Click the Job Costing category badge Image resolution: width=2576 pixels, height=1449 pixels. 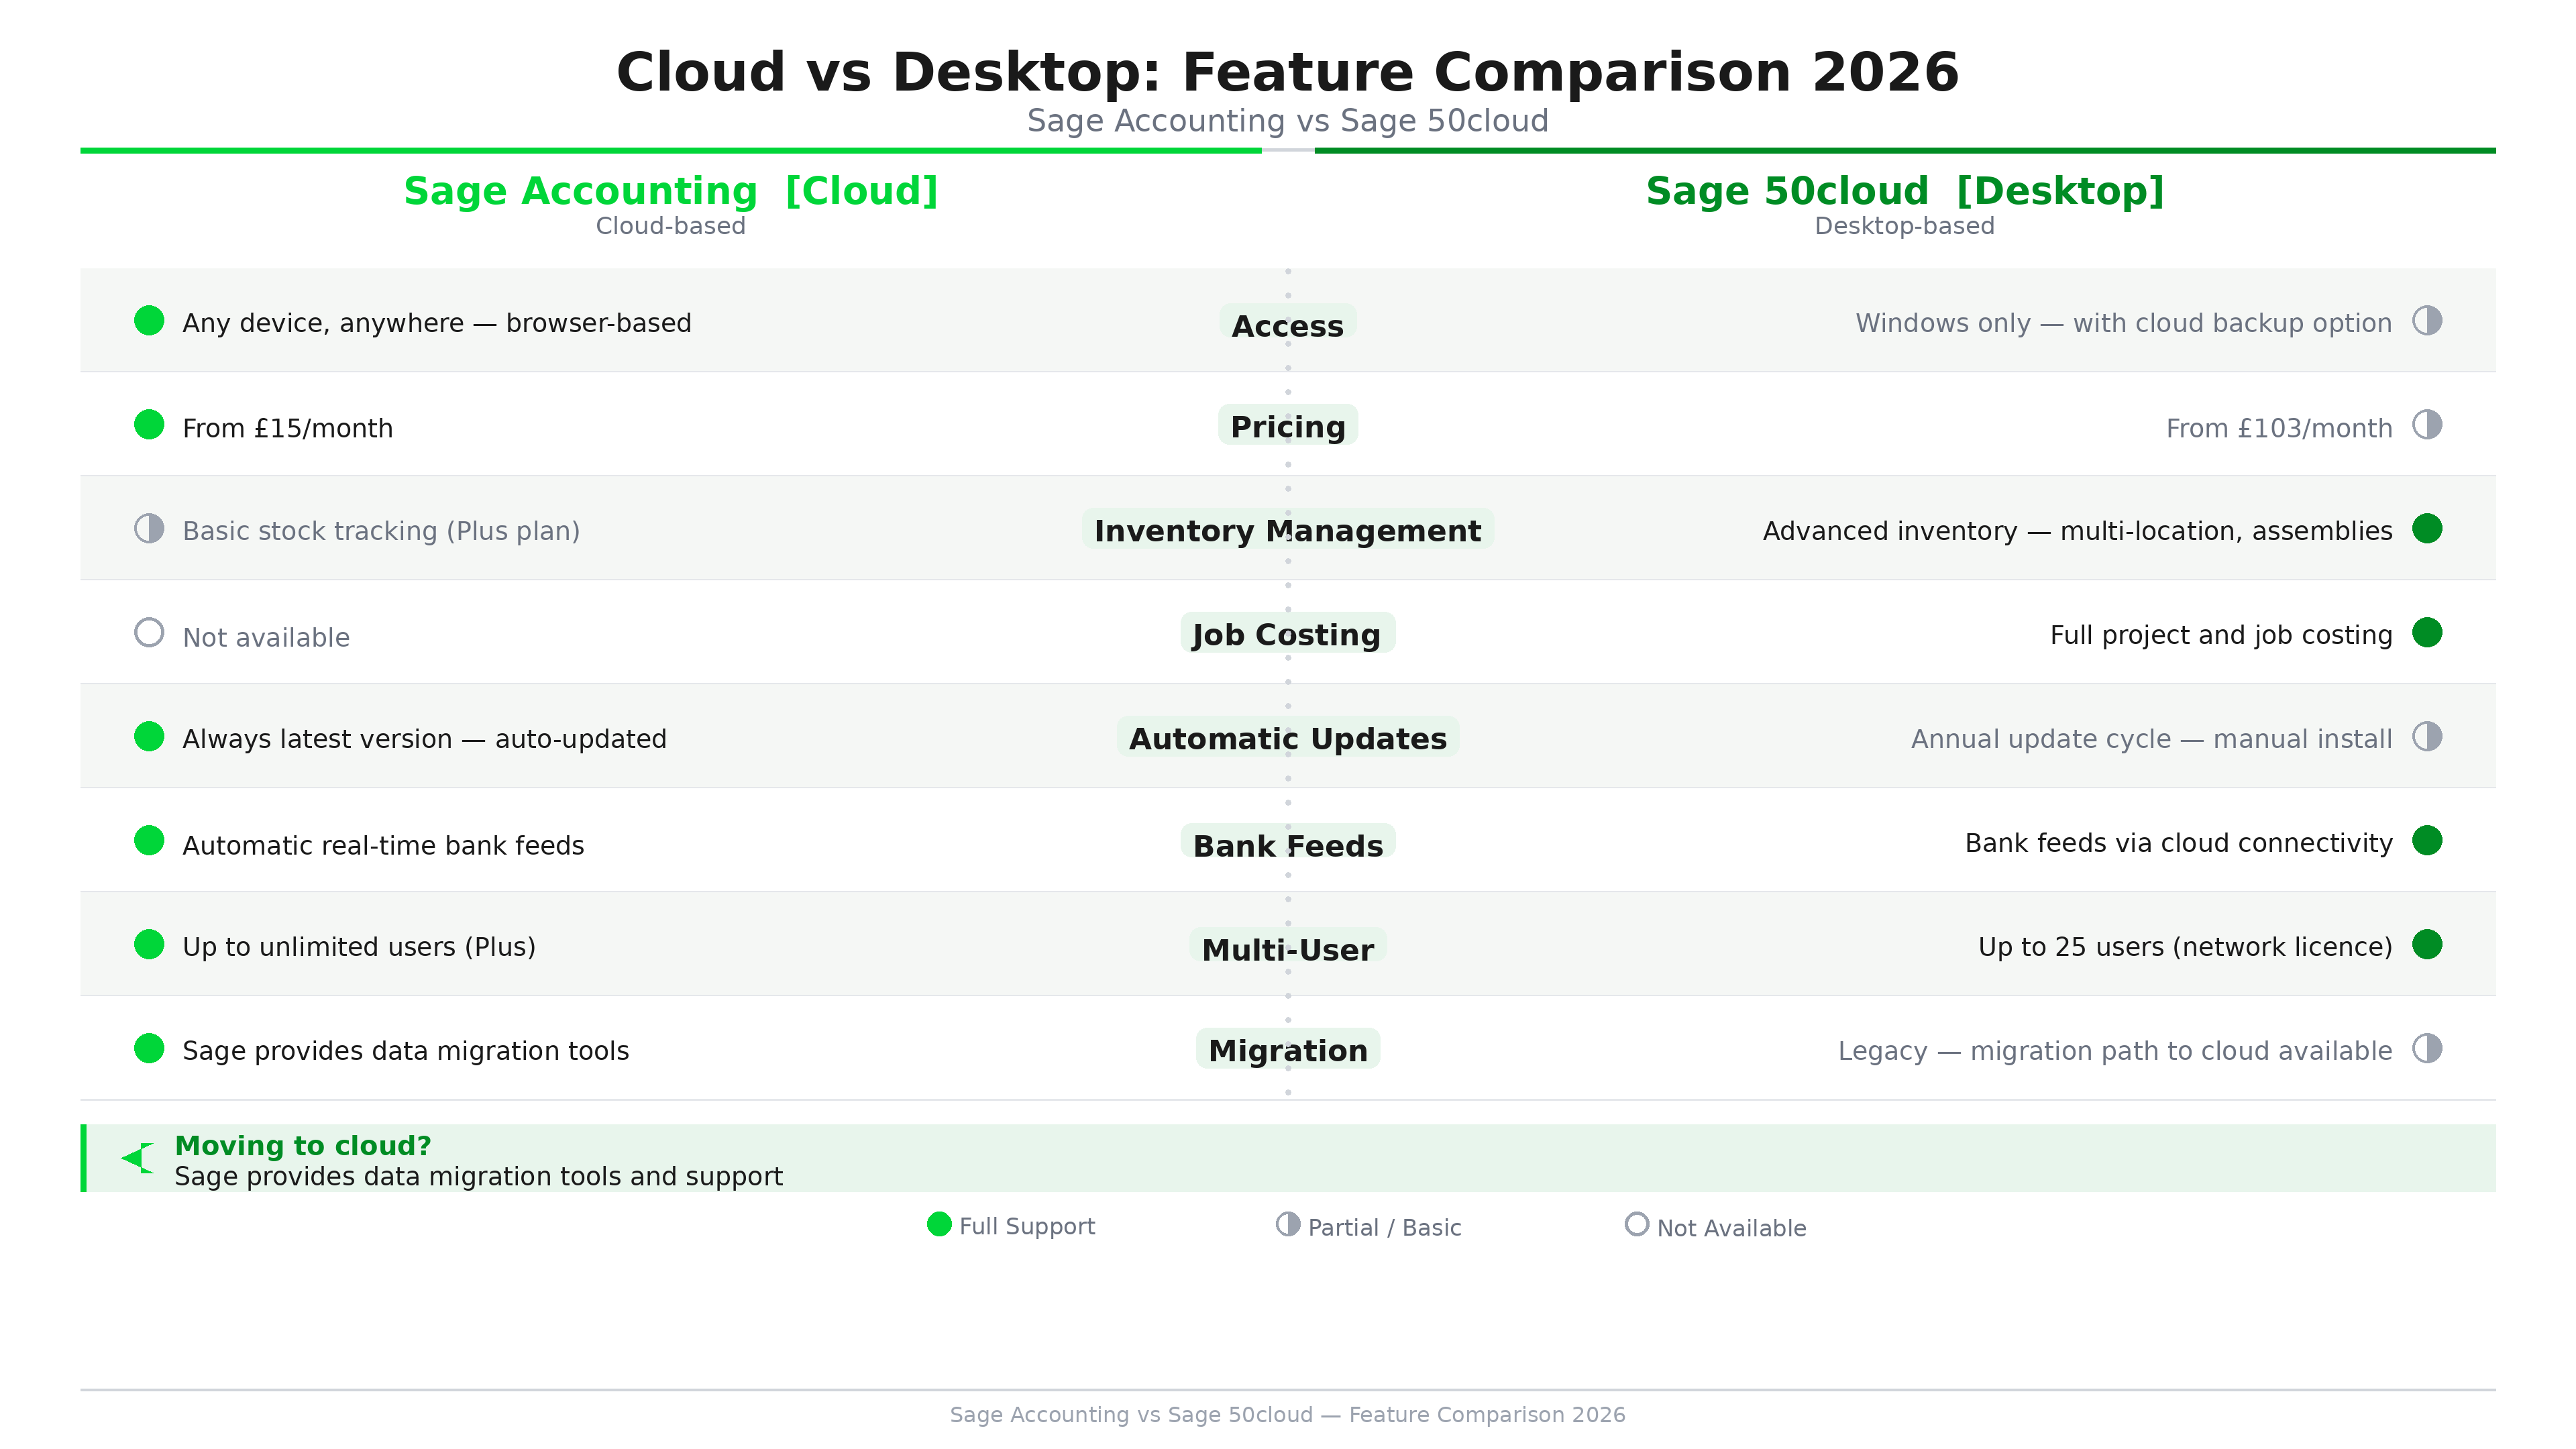[1287, 634]
